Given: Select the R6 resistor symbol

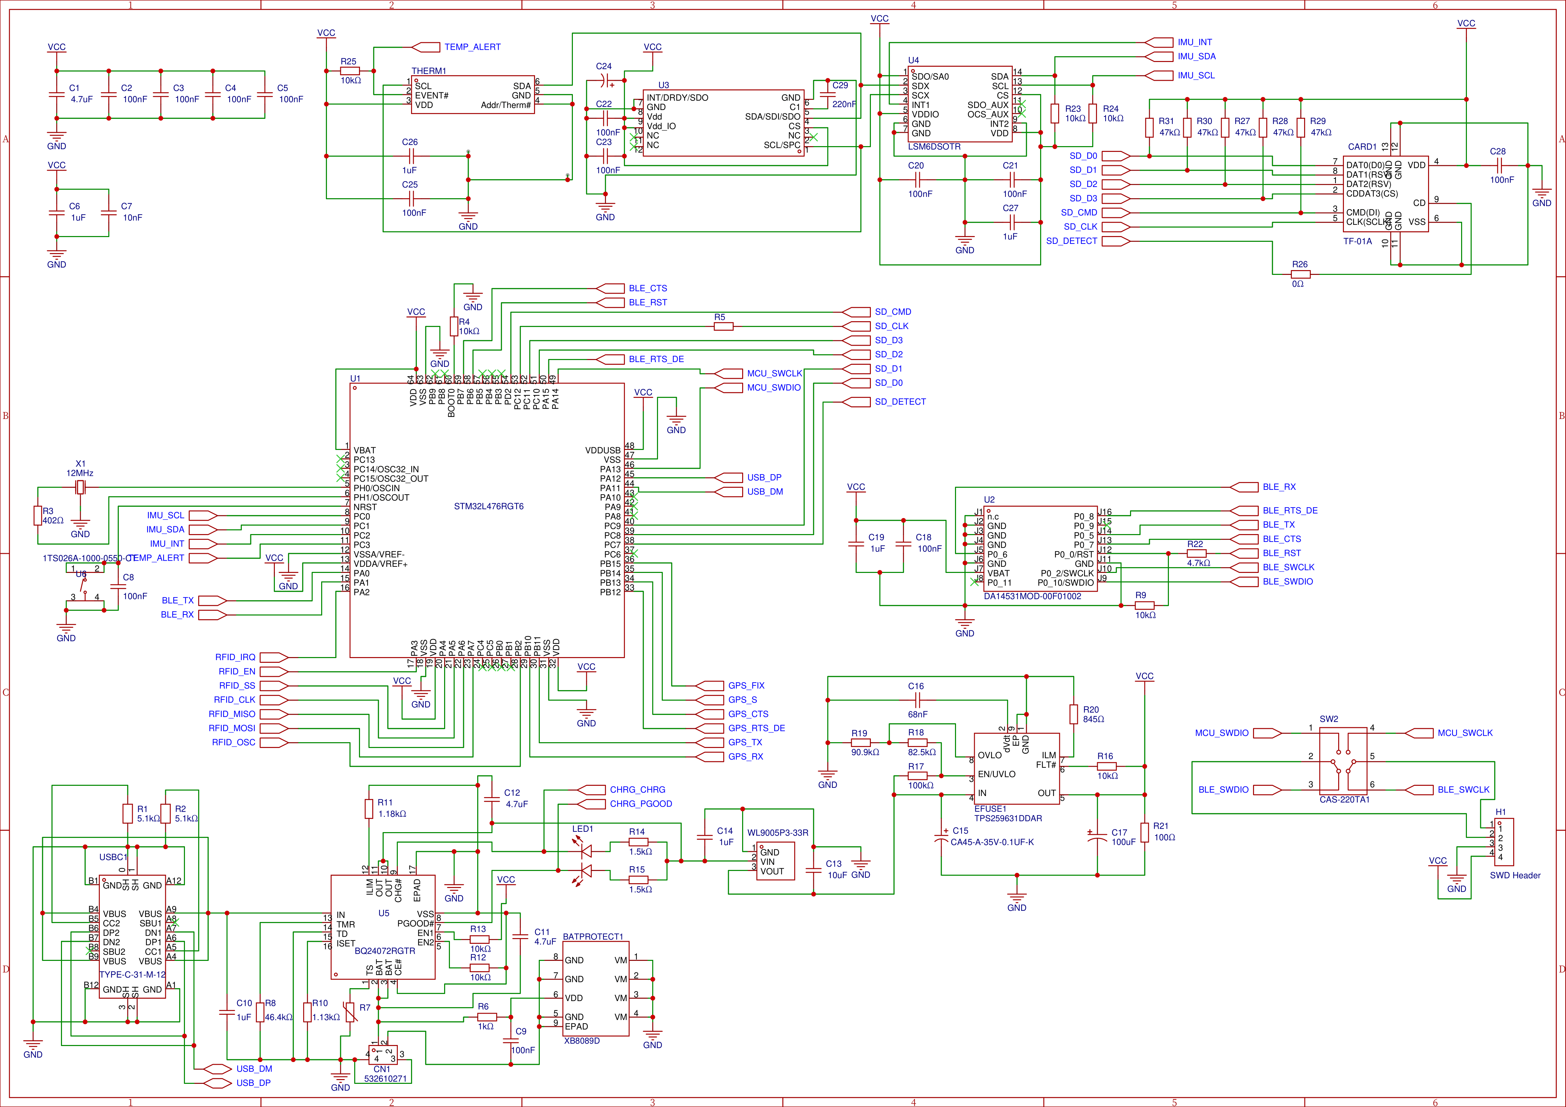Looking at the screenshot, I should click(x=487, y=1017).
